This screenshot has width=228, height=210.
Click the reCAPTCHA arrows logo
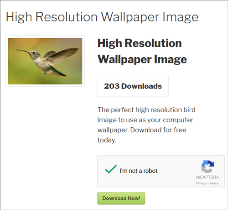[207, 166]
